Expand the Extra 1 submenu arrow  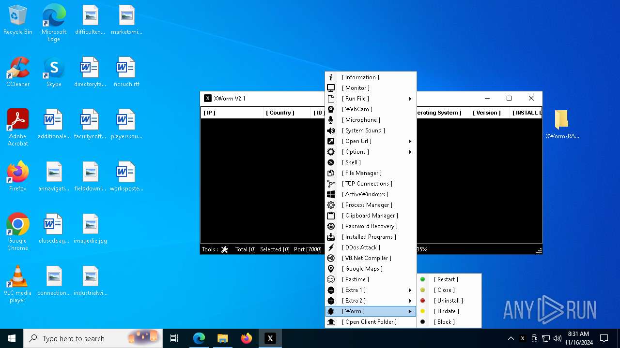[x=410, y=290]
